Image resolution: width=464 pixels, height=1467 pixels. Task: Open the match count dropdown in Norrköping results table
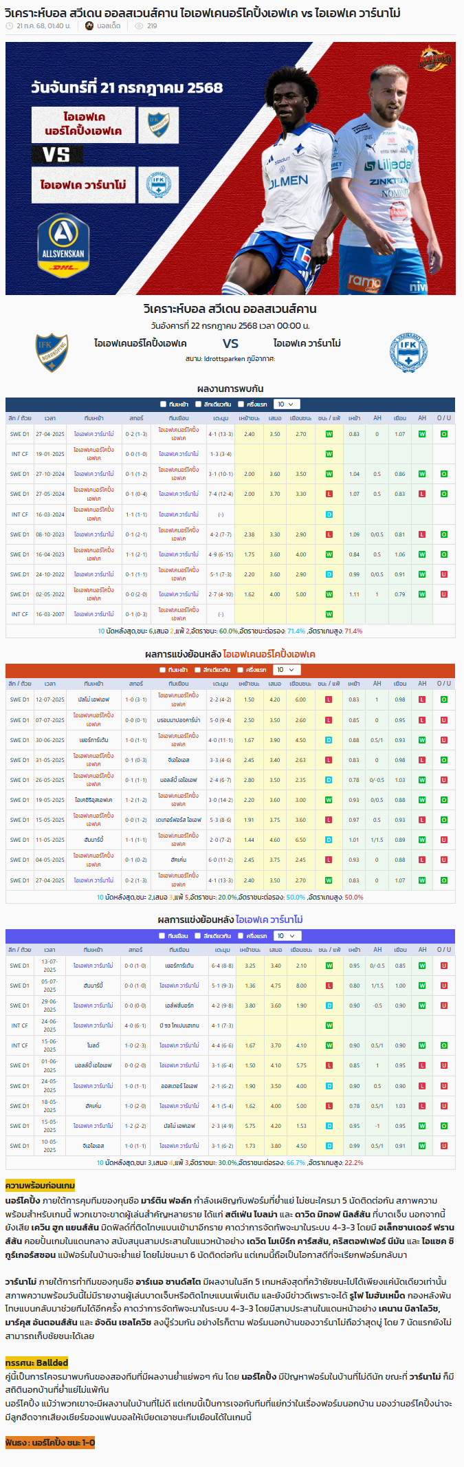[x=286, y=670]
